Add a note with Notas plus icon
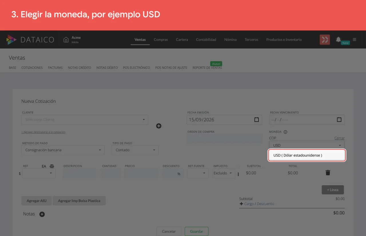Viewport: 366px width, 236px height. pos(42,214)
